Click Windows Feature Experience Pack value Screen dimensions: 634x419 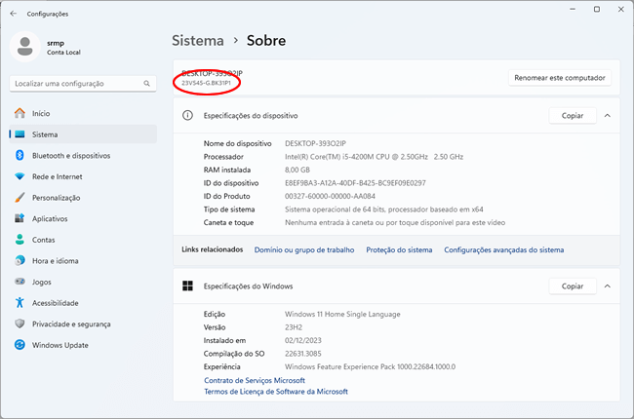(x=370, y=366)
